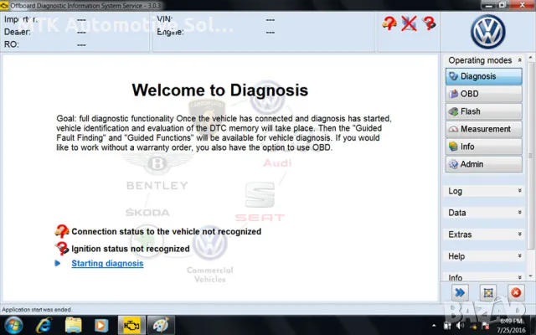Click the sidebar scroll up arrow
536x335 pixels.
530,58
